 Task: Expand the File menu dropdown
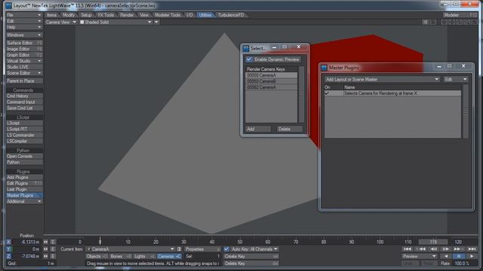[x=24, y=15]
